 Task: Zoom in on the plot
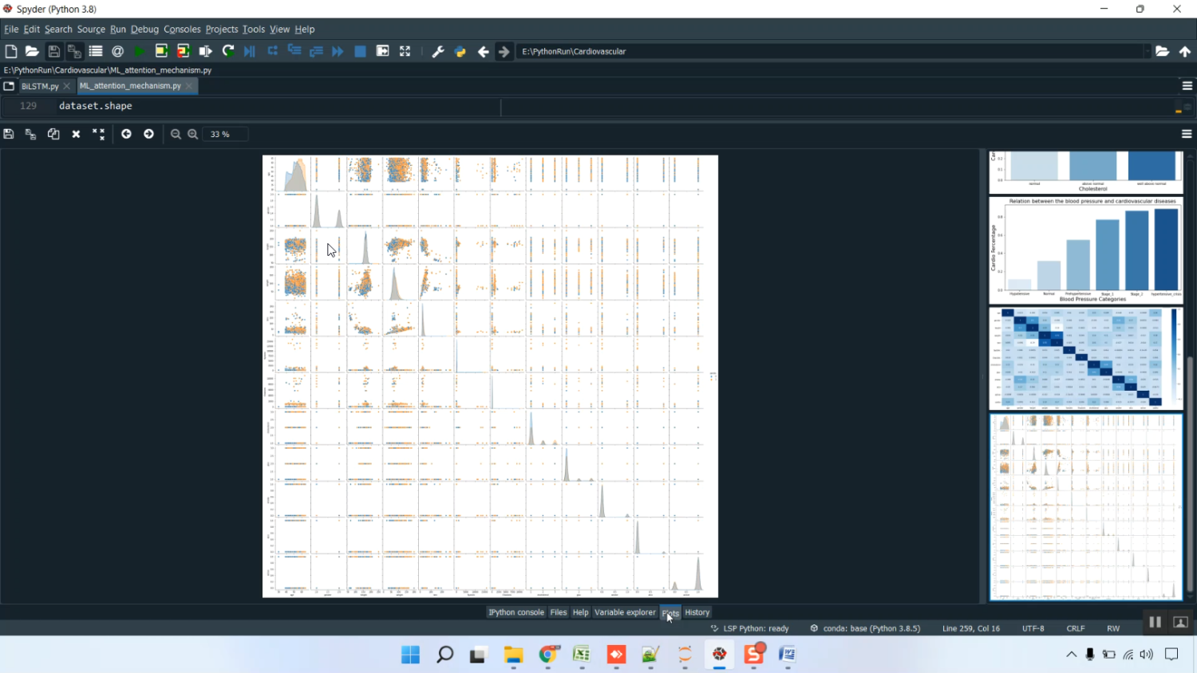[192, 134]
